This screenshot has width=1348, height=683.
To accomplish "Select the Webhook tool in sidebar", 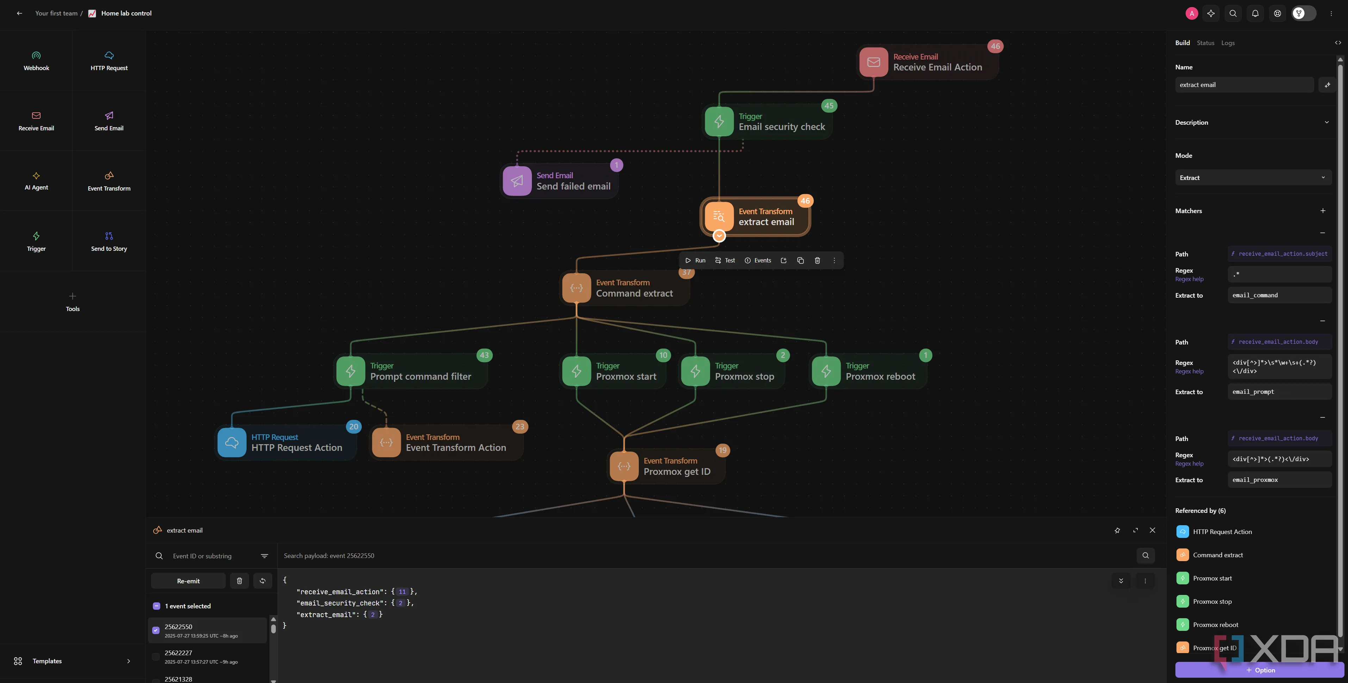I will tap(36, 61).
